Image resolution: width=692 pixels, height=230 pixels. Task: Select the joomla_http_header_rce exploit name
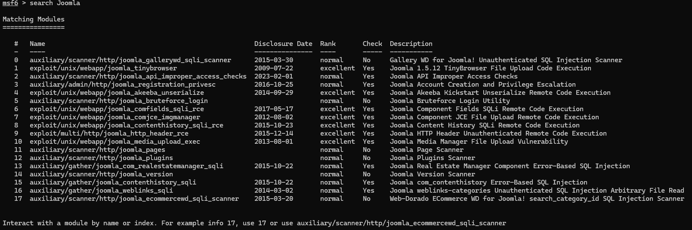point(109,133)
